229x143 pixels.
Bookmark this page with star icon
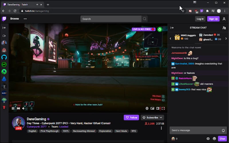click(x=183, y=11)
